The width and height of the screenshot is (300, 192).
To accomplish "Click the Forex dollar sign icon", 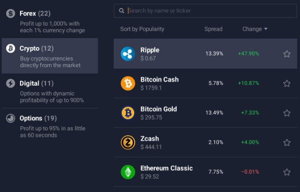I will 11,14.
